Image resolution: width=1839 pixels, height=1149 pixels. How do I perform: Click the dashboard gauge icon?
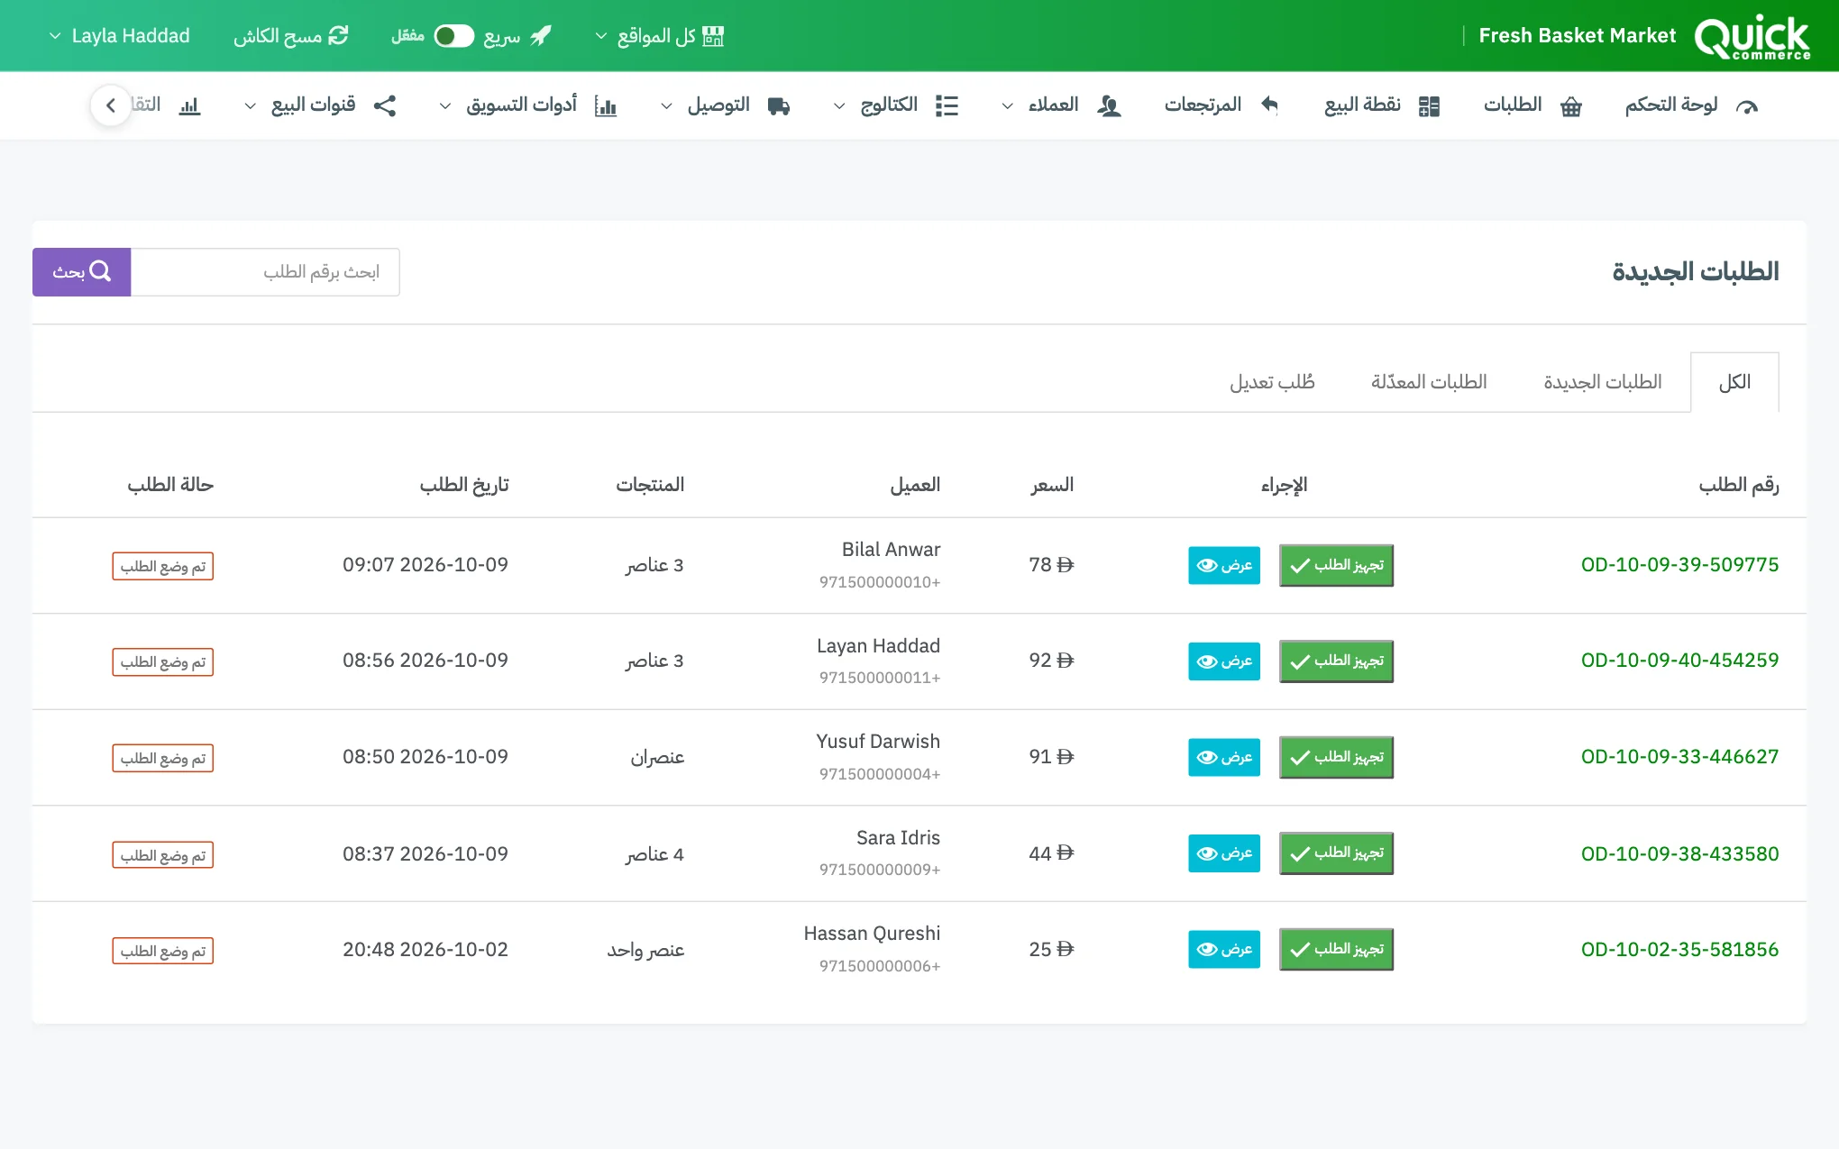coord(1747,106)
